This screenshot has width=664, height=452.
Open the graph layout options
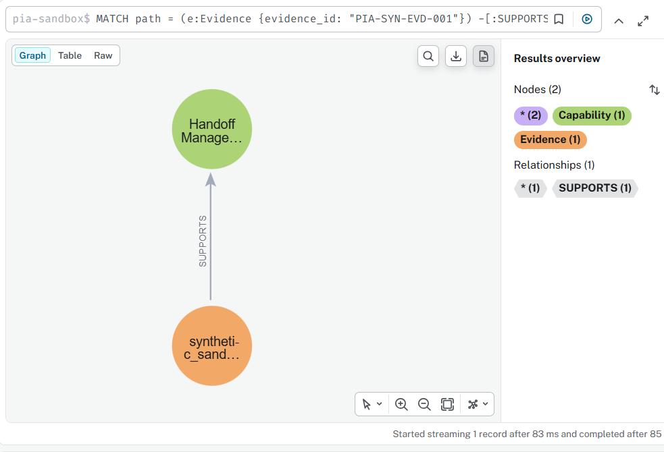[x=473, y=405]
